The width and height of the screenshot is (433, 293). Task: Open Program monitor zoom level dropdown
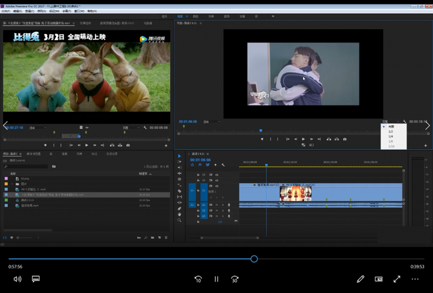tap(212, 121)
